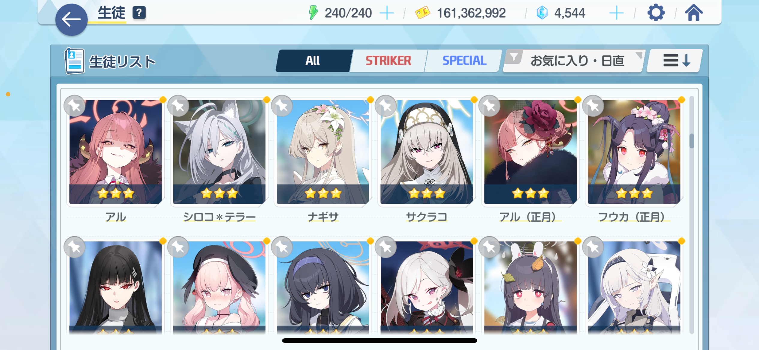Add energy with the plus beside 240/240
Viewport: 759px width, 350px height.
387,13
